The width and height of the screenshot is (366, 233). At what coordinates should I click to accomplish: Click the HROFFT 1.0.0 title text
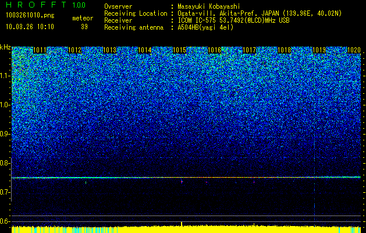46,5
